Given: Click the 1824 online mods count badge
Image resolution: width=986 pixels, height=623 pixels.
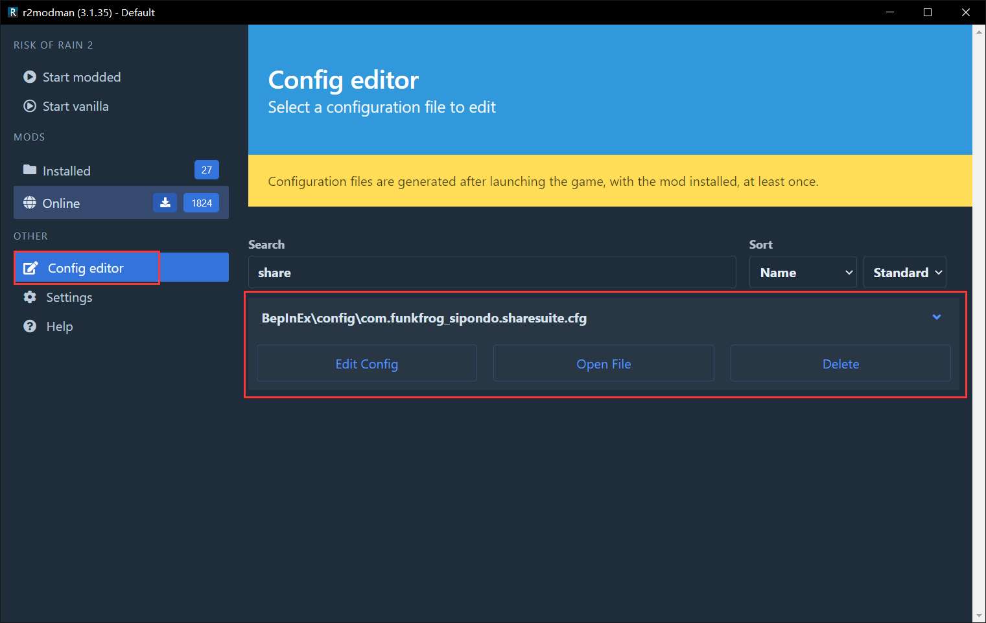Looking at the screenshot, I should pos(201,203).
